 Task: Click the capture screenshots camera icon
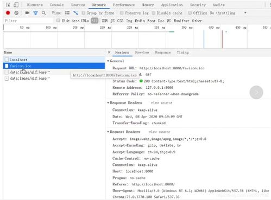point(27,13)
